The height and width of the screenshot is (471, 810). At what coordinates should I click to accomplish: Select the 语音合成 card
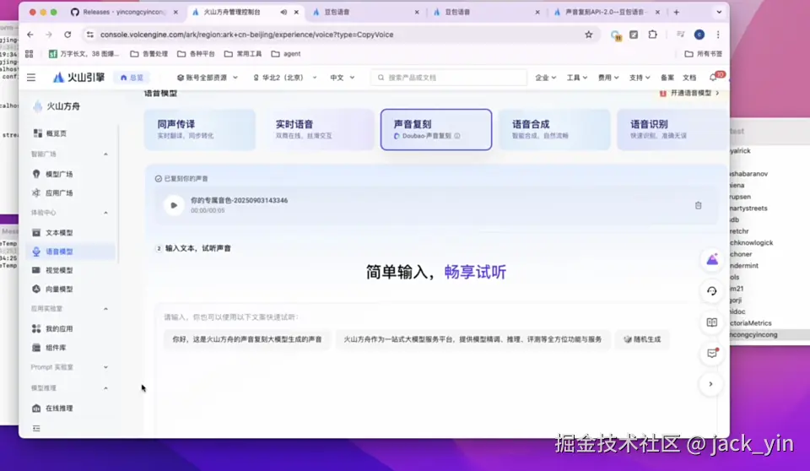(554, 129)
